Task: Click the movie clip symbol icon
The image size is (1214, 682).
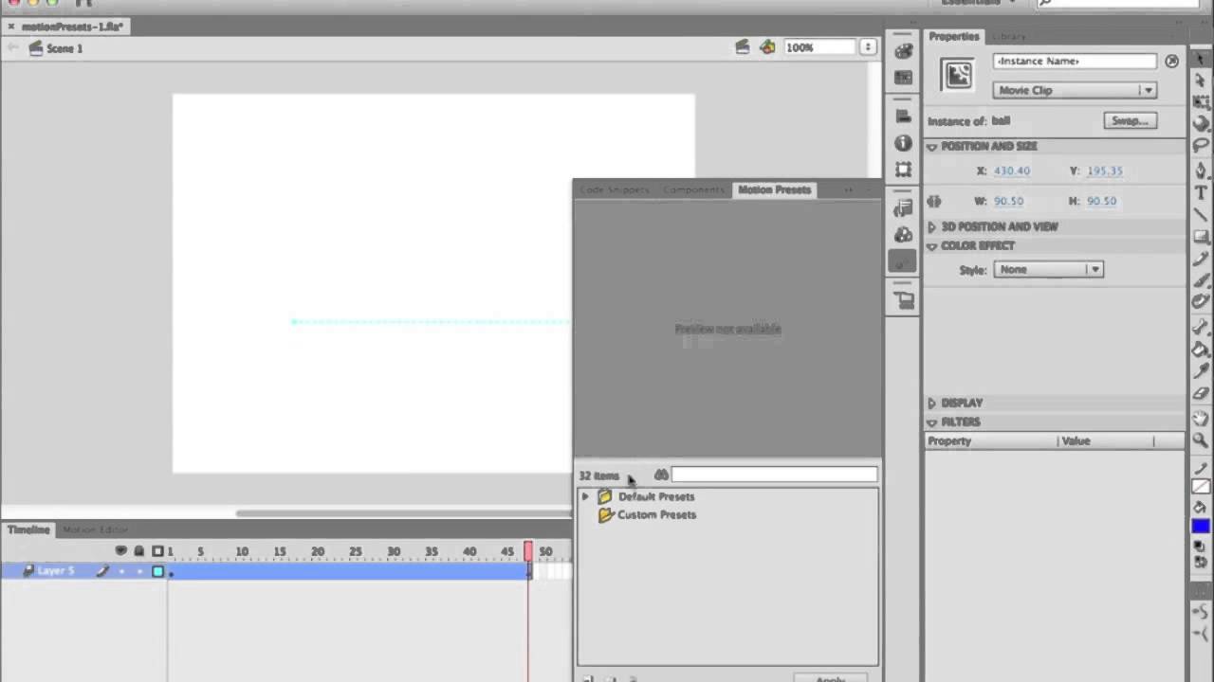Action: coord(958,75)
